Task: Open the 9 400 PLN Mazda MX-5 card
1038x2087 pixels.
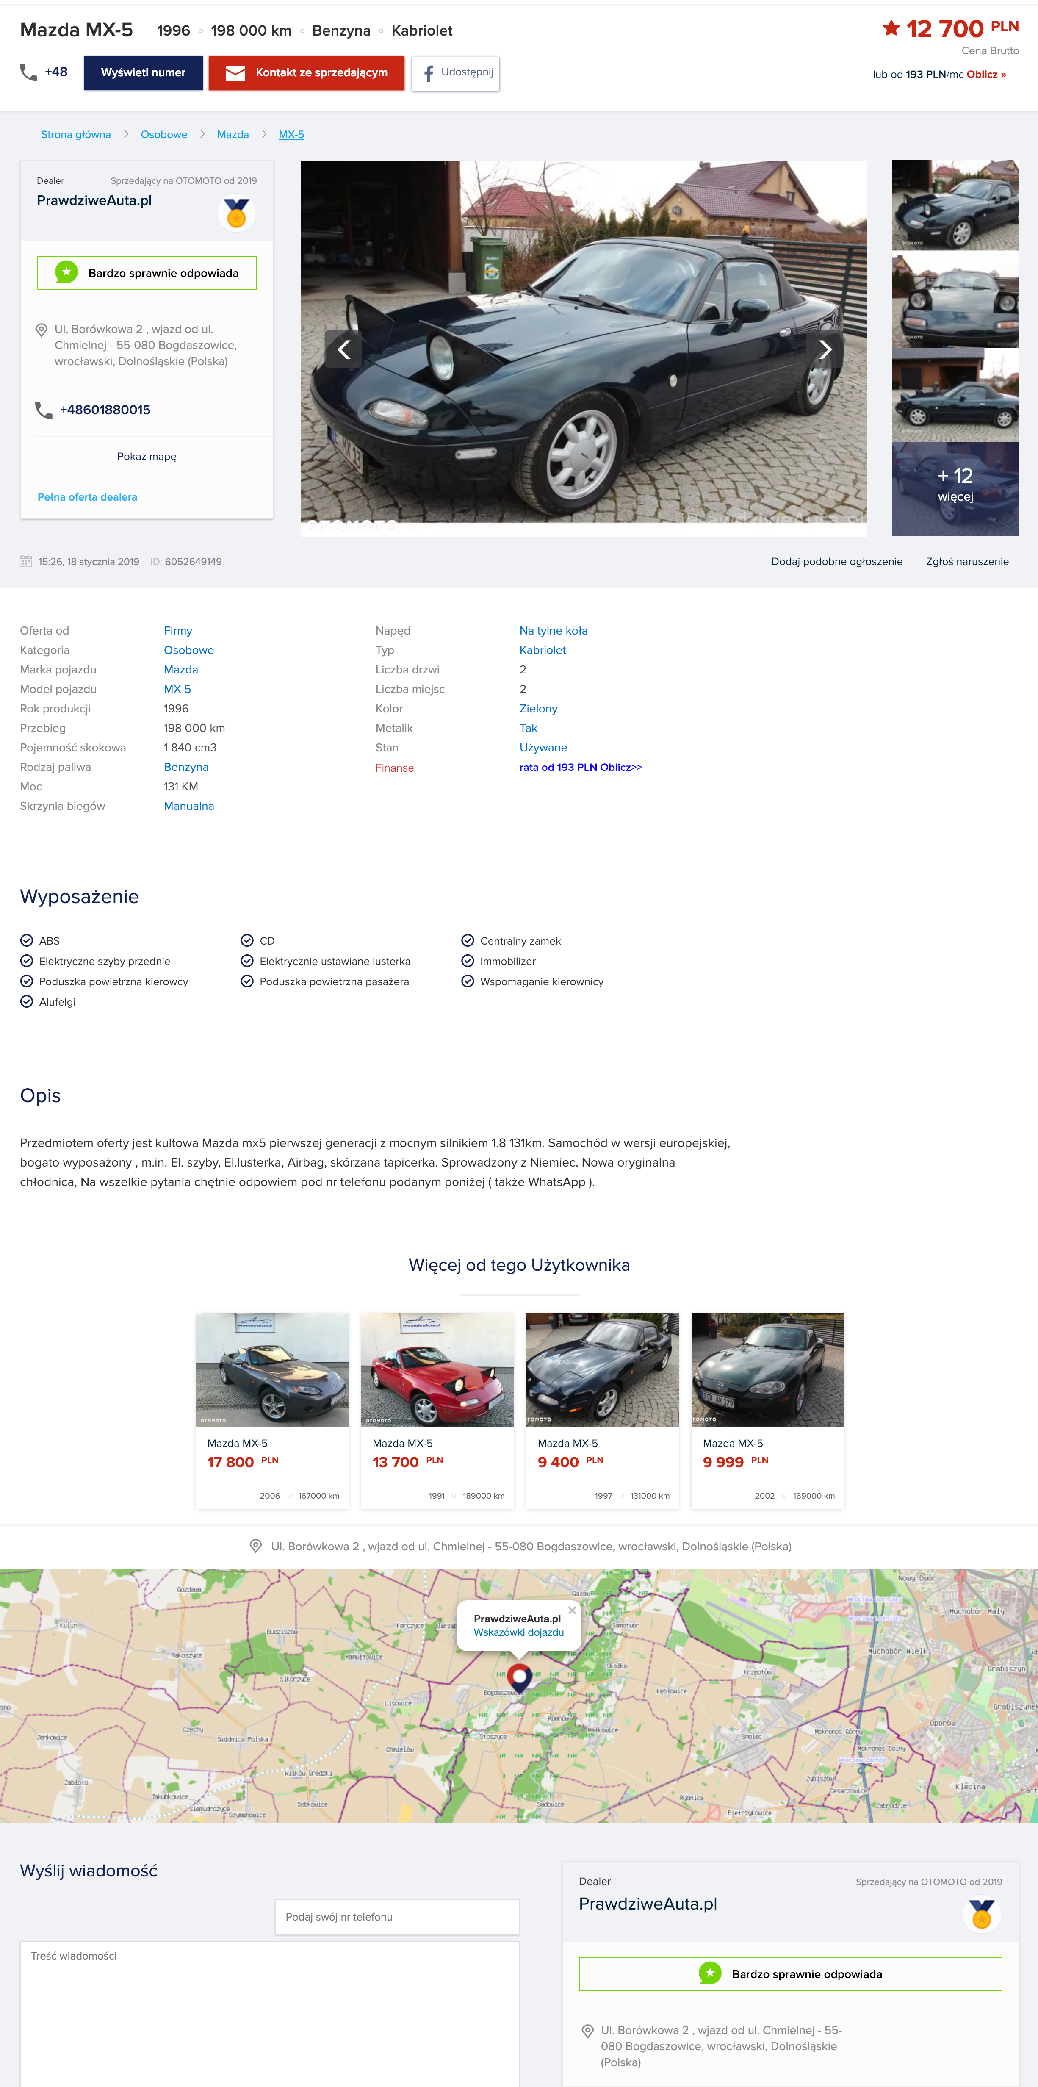Action: [x=603, y=1411]
